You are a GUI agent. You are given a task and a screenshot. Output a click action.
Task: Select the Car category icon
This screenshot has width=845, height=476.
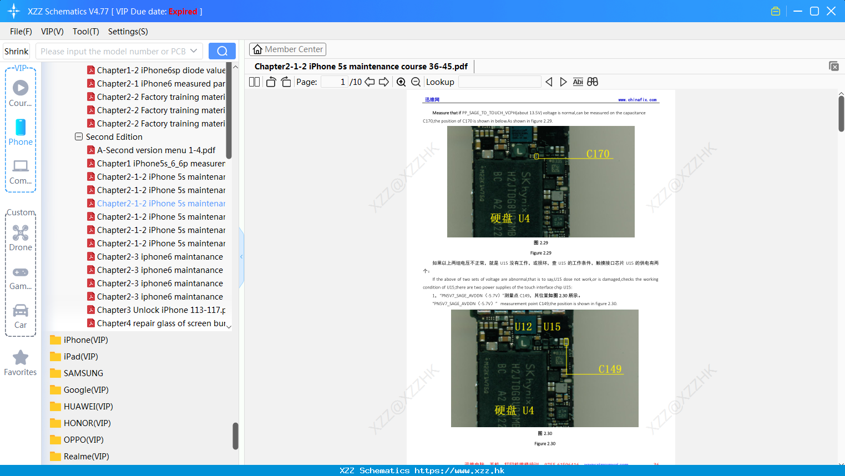click(21, 316)
